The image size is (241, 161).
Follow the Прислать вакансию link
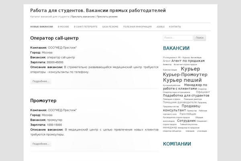(83, 17)
